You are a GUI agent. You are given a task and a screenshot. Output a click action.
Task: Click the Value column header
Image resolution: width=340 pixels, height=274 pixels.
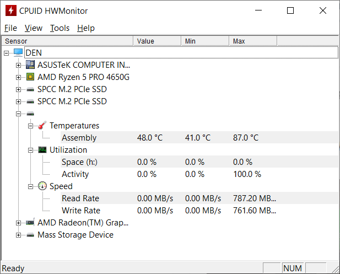[x=157, y=41]
